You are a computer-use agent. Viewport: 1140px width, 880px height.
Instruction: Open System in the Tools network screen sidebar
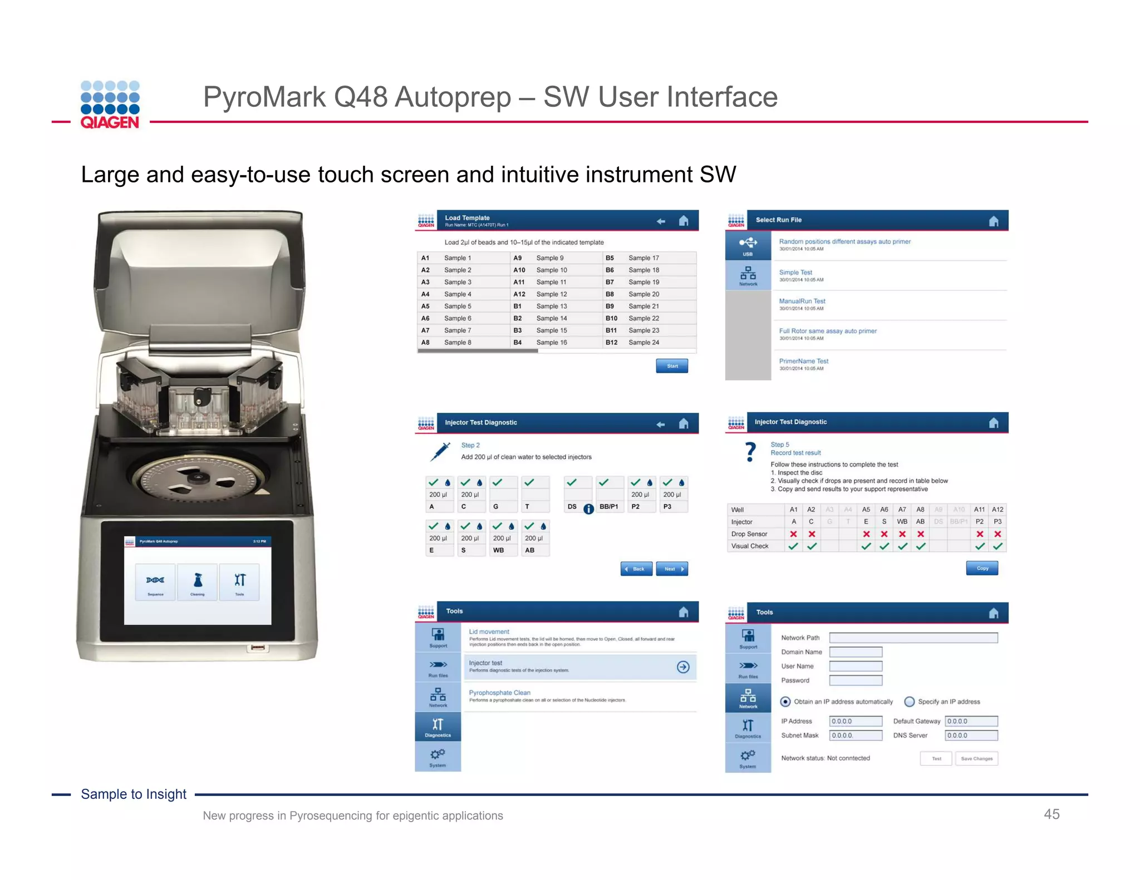coord(748,758)
